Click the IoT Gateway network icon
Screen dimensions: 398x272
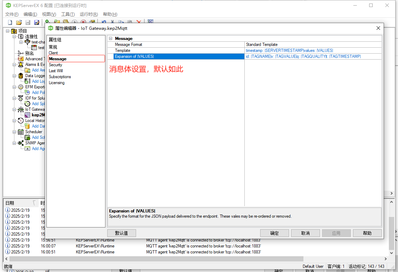21,109
